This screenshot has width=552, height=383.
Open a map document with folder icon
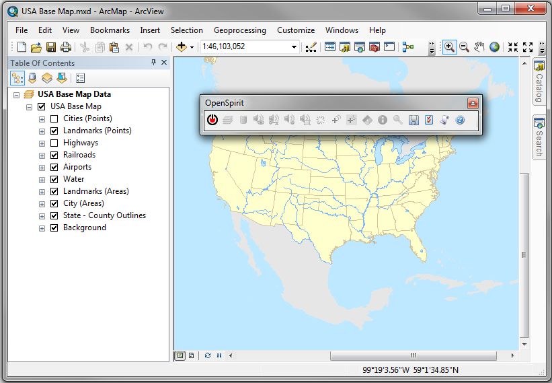[x=36, y=47]
